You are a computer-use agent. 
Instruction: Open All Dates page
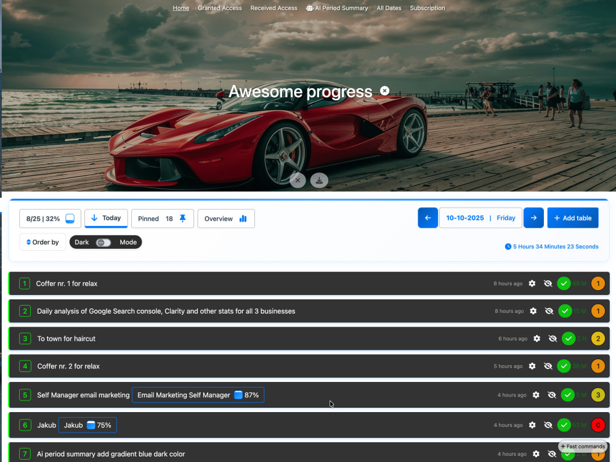(x=389, y=8)
